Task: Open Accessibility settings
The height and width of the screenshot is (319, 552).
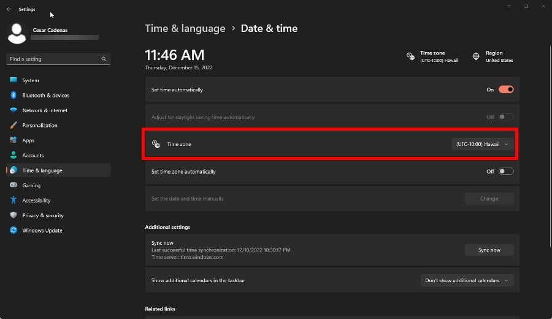Action: pos(58,201)
